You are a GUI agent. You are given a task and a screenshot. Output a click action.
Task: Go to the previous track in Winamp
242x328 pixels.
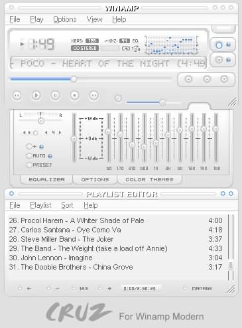[x=17, y=96]
